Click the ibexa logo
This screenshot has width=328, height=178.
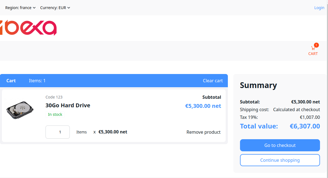[x=28, y=28]
